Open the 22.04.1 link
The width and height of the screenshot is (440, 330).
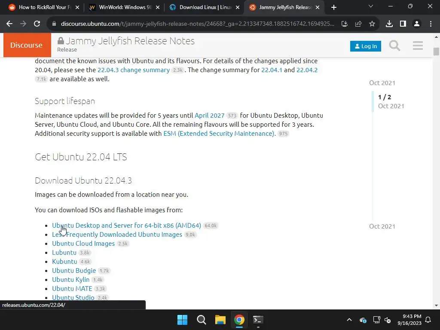pyautogui.click(x=272, y=70)
